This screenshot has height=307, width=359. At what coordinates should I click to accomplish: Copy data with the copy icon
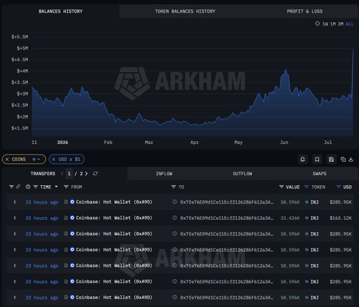343,159
